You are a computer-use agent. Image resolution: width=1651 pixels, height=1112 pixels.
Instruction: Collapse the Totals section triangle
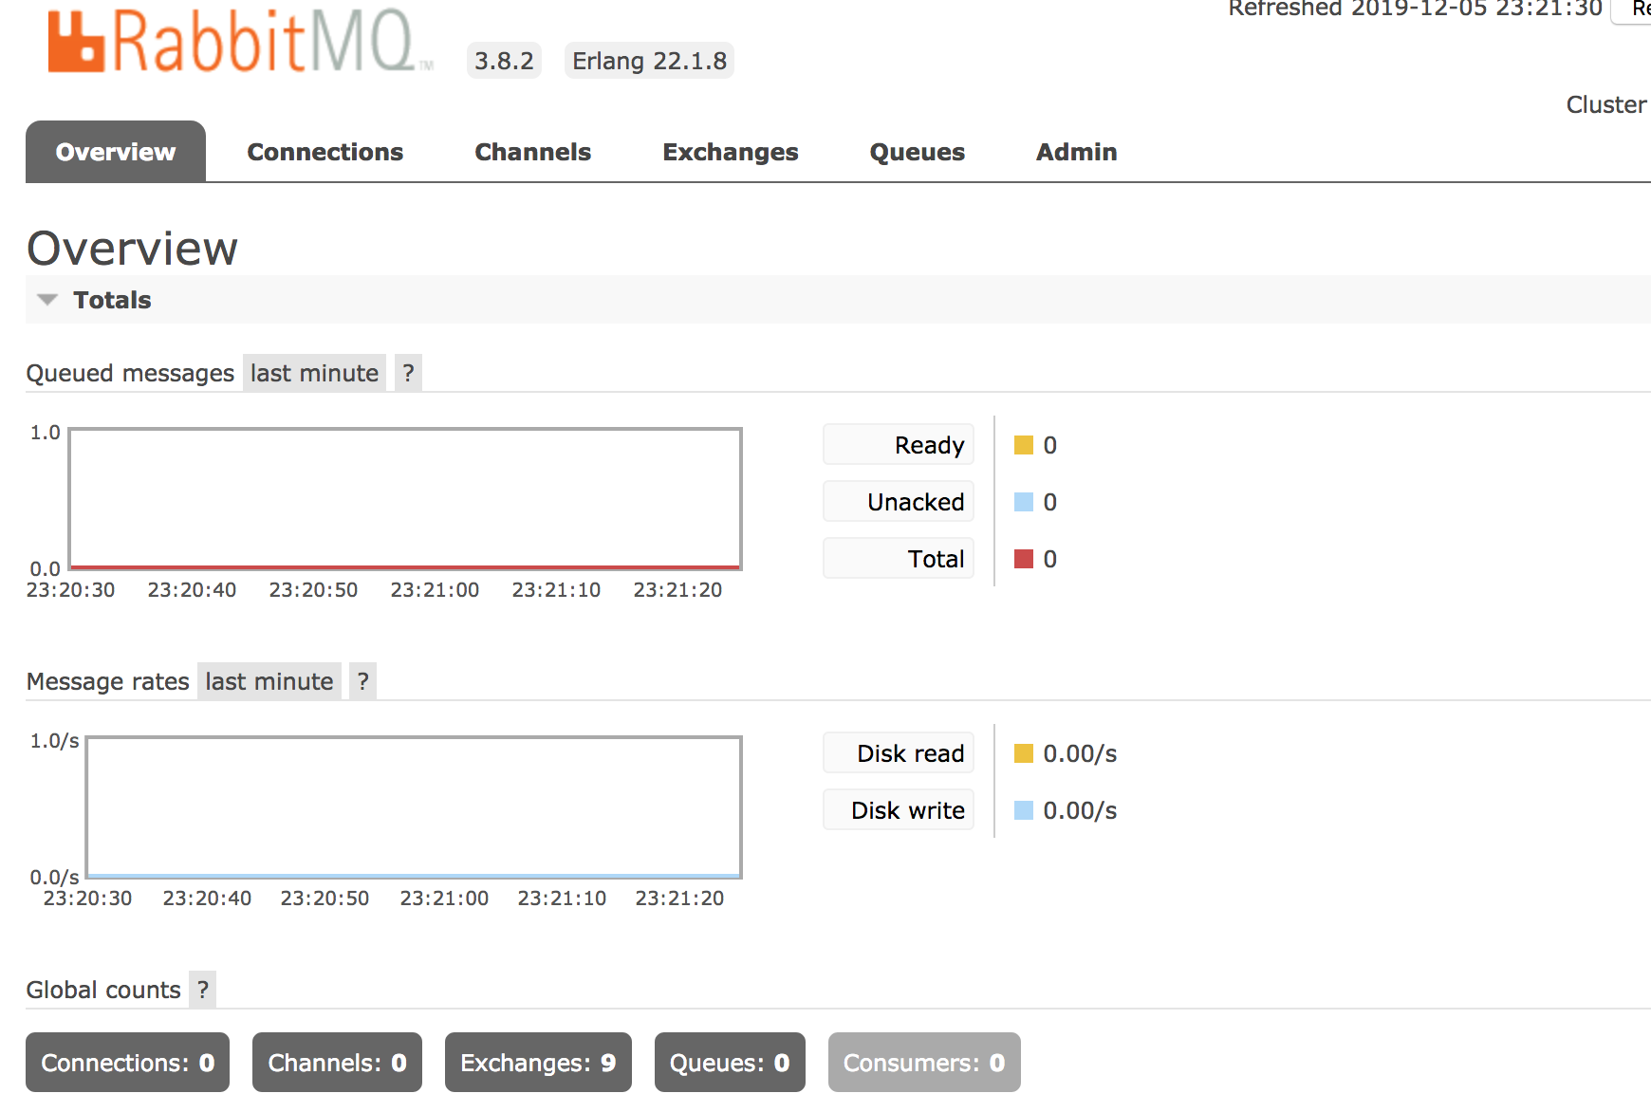coord(47,300)
